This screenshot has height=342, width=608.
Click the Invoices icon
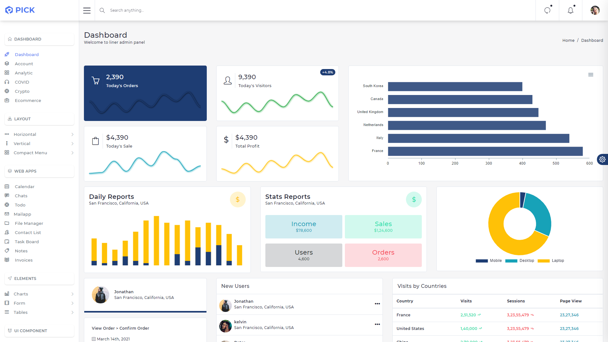coord(7,260)
